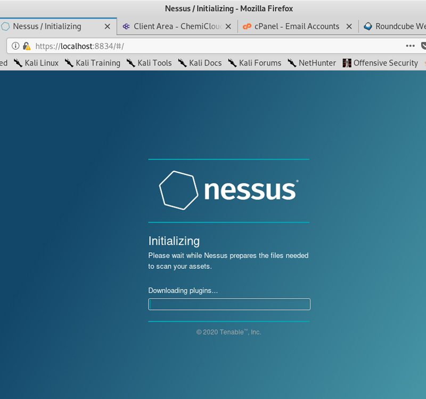Click the Downloading plugins progress bar
This screenshot has height=399, width=426.
[229, 304]
